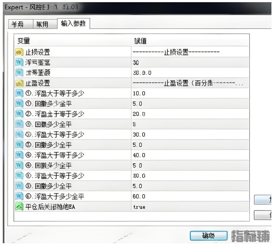Select the 输入参数 tab

(x=73, y=23)
